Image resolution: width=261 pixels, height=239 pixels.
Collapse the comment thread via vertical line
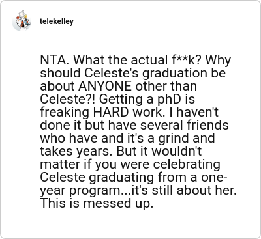coord(22,130)
